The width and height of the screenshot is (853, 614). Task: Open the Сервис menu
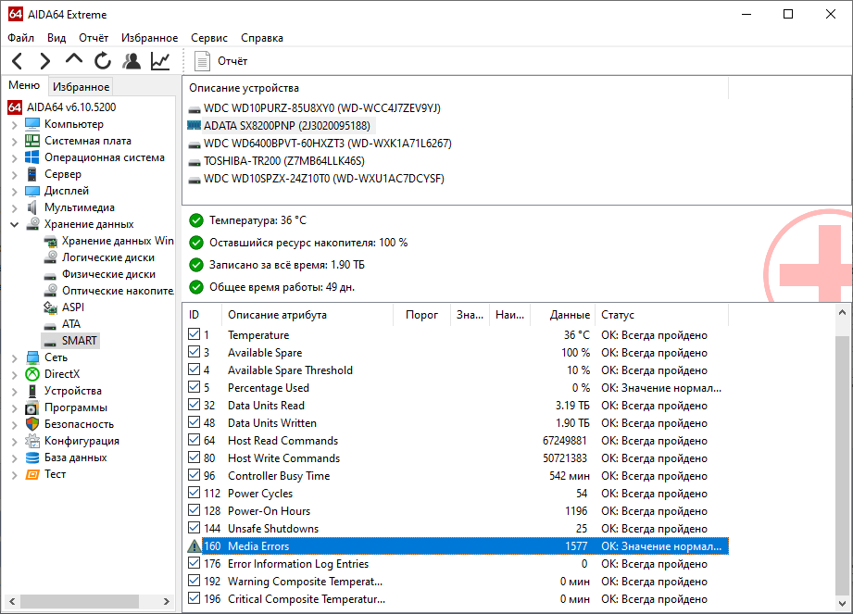coord(209,38)
